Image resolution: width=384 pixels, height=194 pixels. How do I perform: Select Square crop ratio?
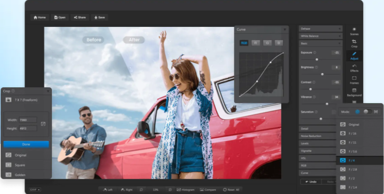pyautogui.click(x=26, y=165)
